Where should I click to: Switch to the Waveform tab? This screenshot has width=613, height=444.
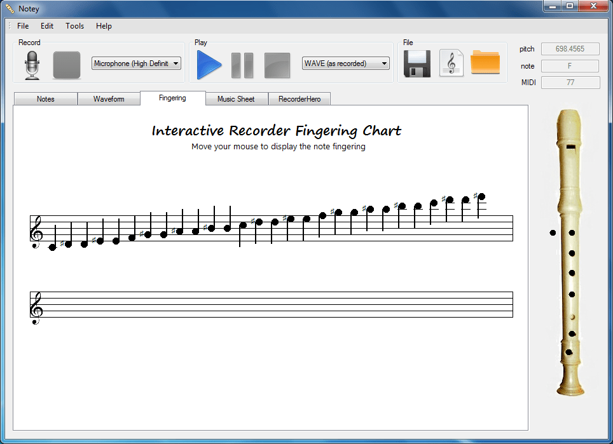[x=109, y=99]
